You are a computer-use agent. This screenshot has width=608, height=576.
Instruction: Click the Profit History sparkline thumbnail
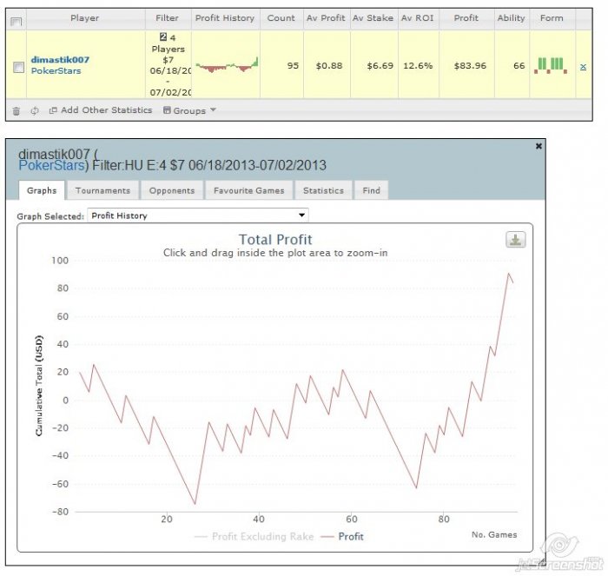(227, 66)
